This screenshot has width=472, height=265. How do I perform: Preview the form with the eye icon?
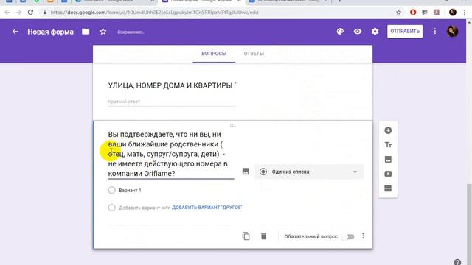pos(358,32)
